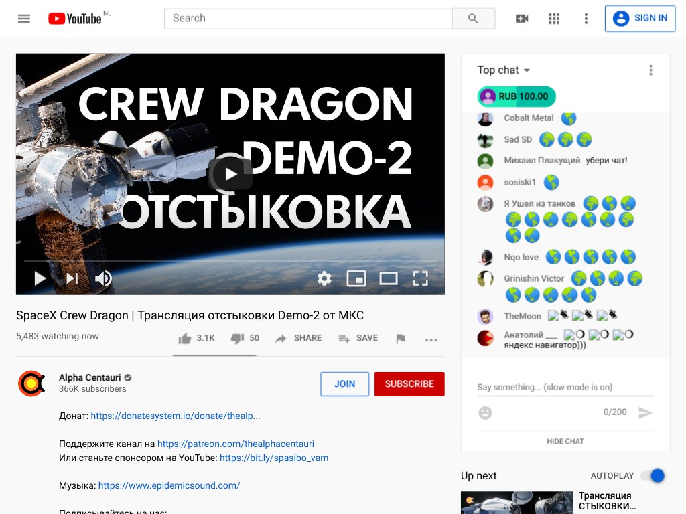This screenshot has height=514, width=686.
Task: Click the search magnifier button
Action: (x=473, y=18)
